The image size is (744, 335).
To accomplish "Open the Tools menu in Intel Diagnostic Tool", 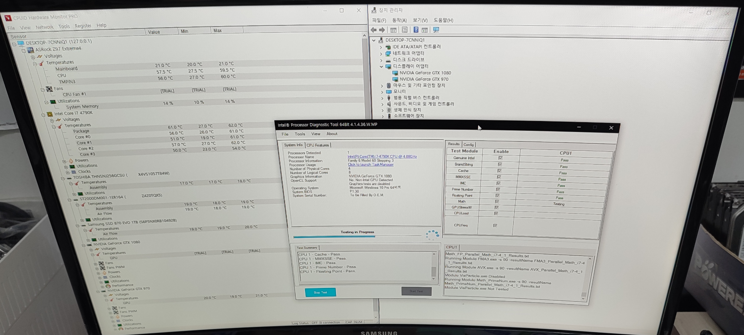I will point(300,134).
